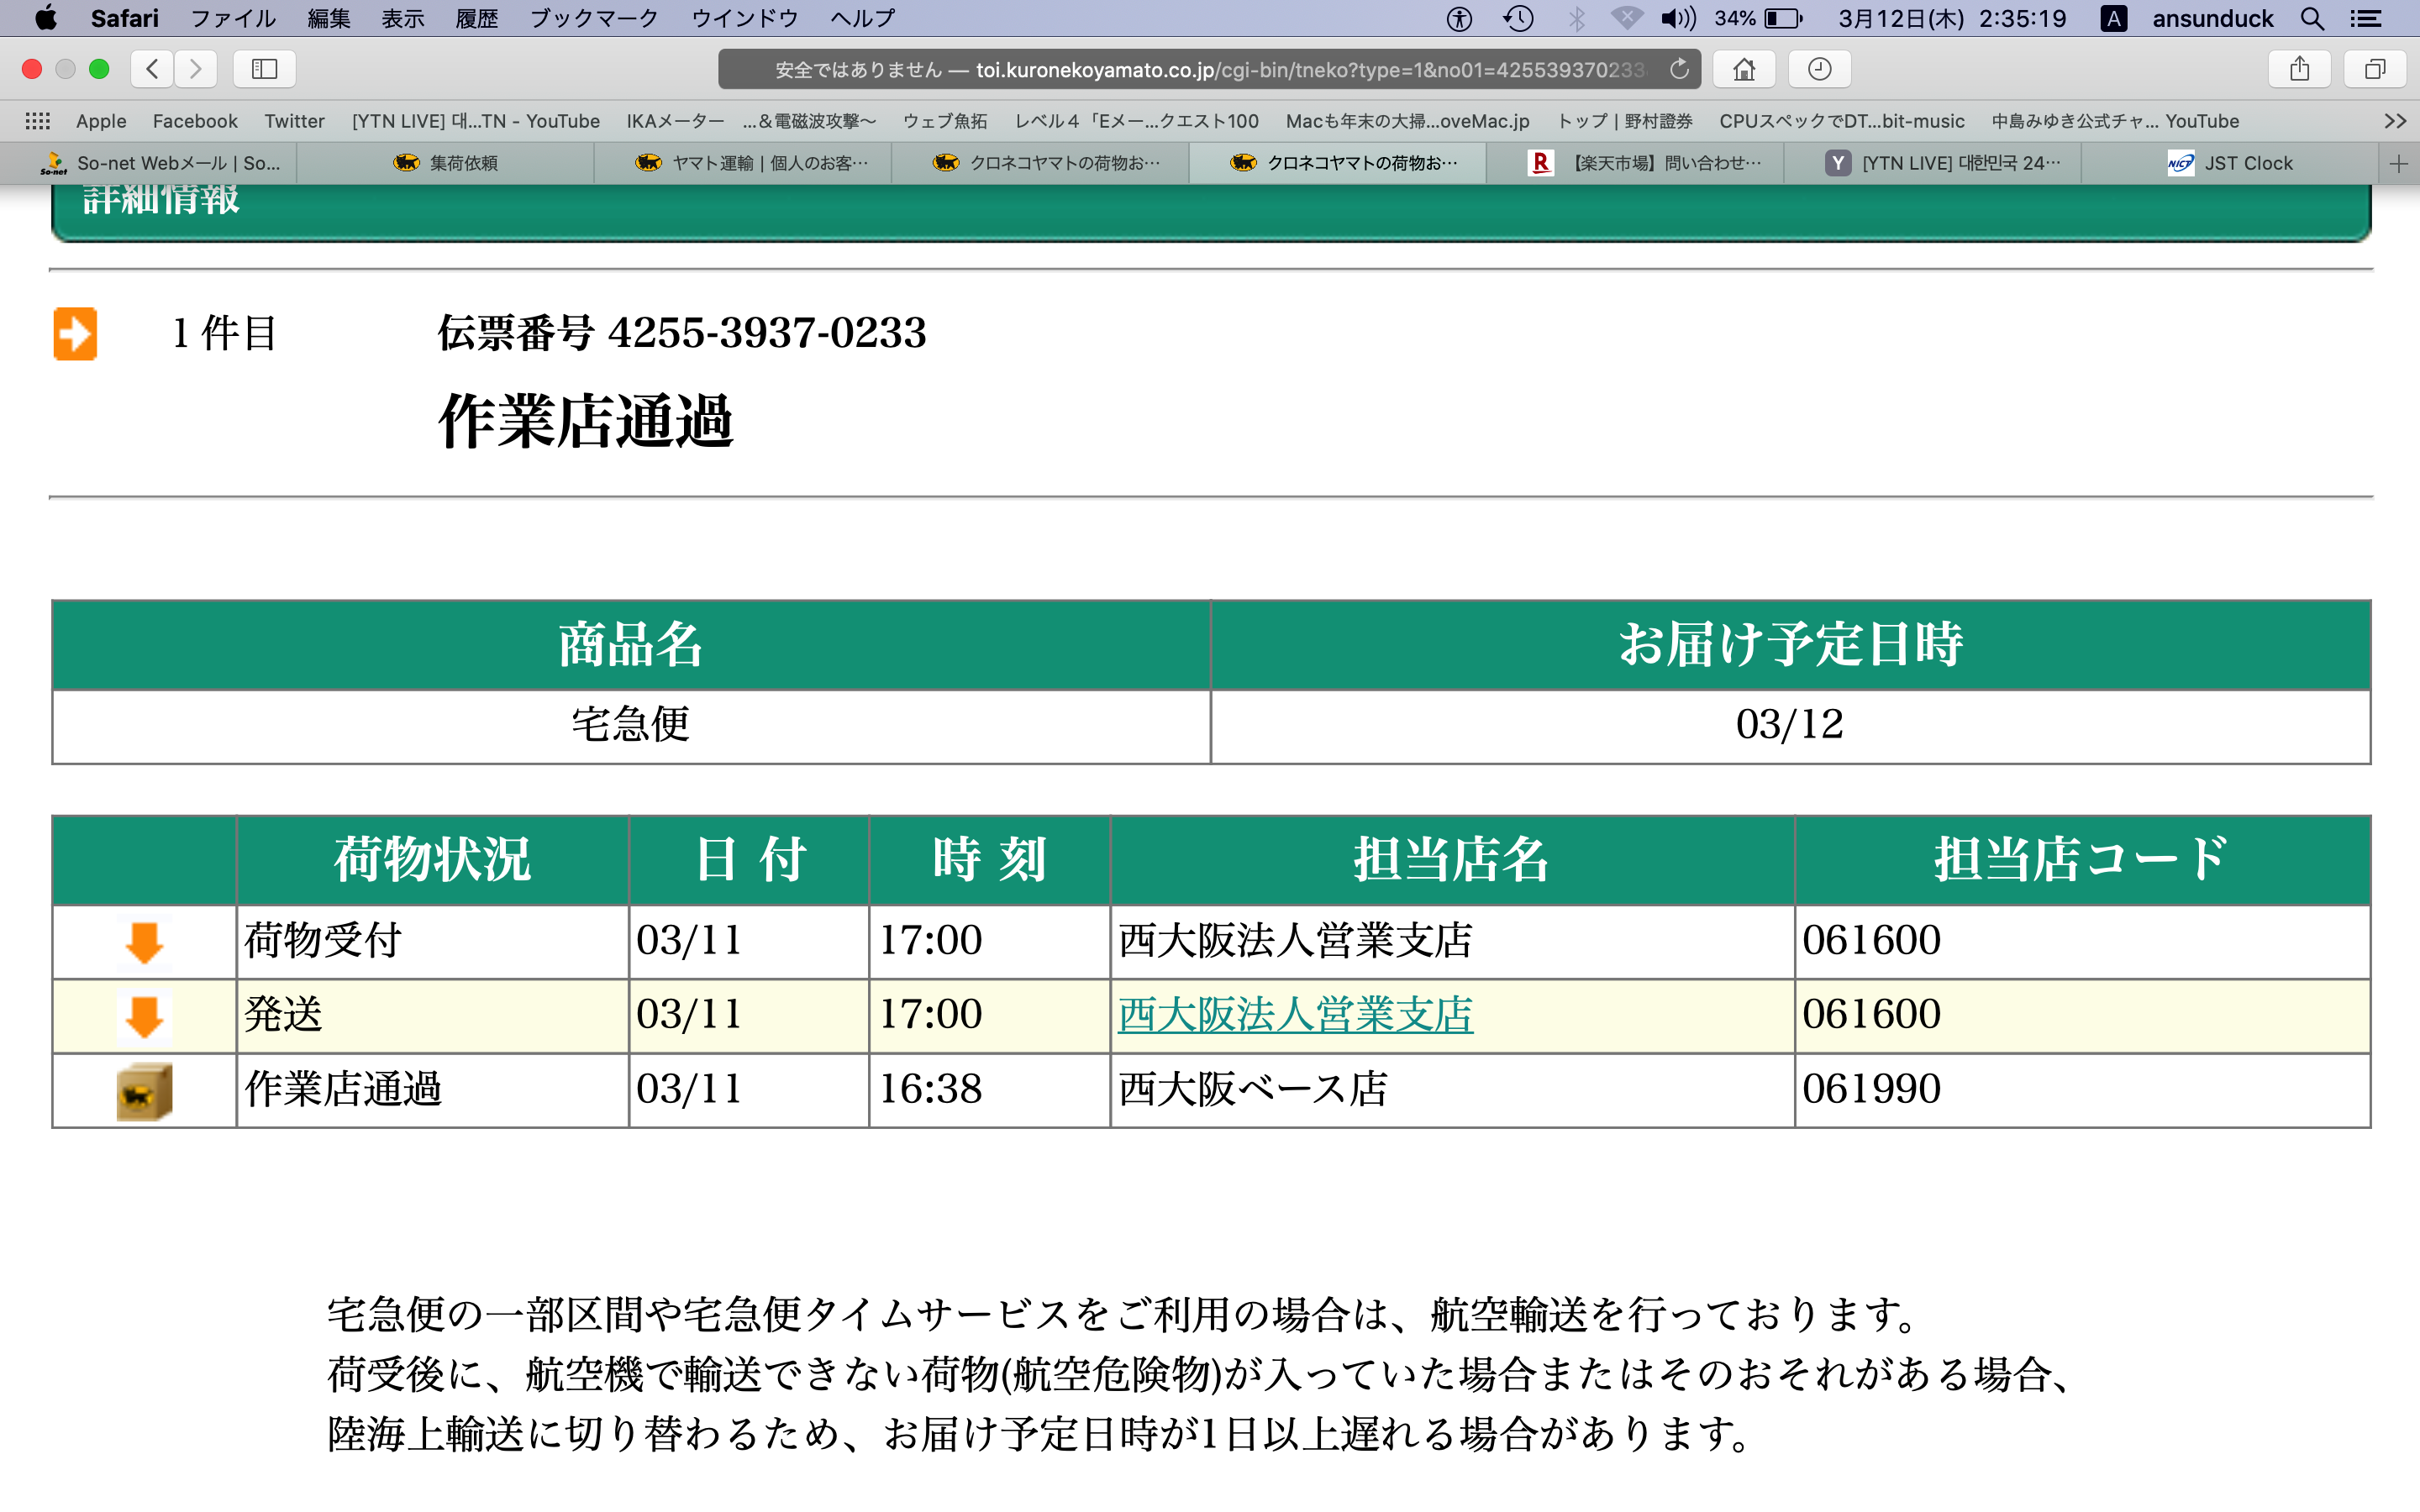Open the Facebook bookmark
The image size is (2420, 1512).
(x=195, y=121)
